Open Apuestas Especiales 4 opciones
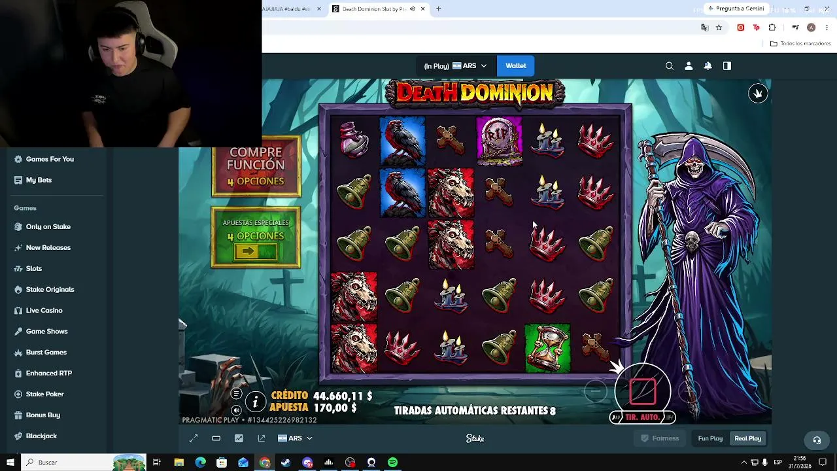The height and width of the screenshot is (471, 837). [256, 237]
